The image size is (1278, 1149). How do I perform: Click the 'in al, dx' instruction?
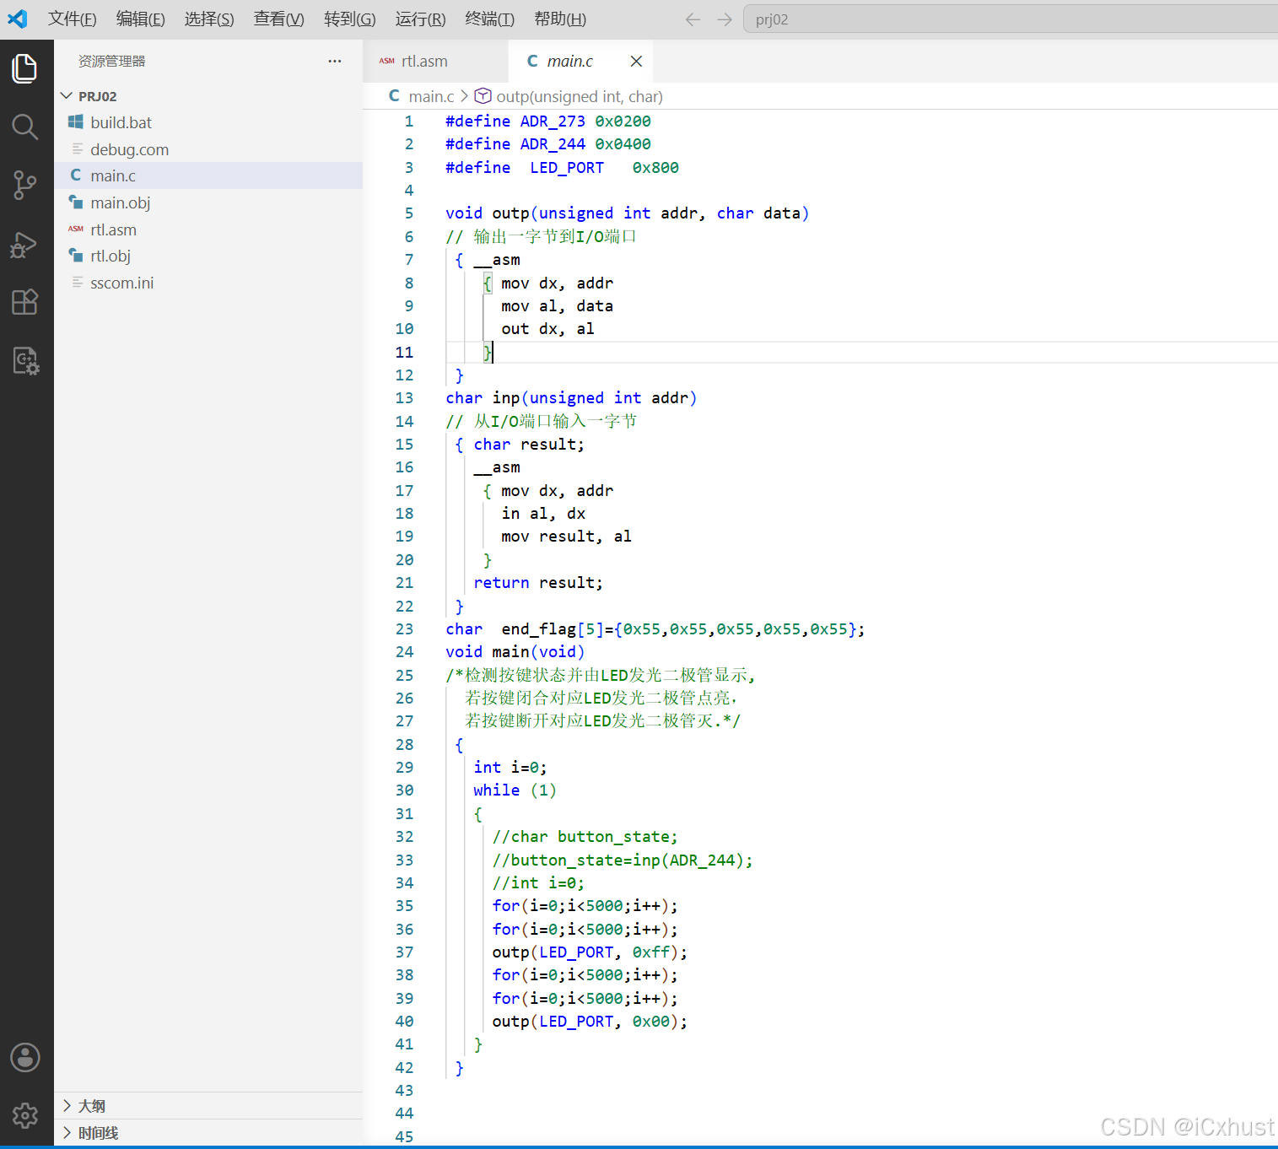click(543, 513)
